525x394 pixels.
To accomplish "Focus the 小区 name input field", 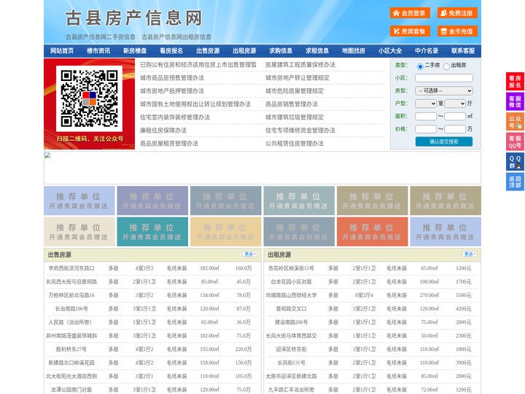I will tap(444, 78).
